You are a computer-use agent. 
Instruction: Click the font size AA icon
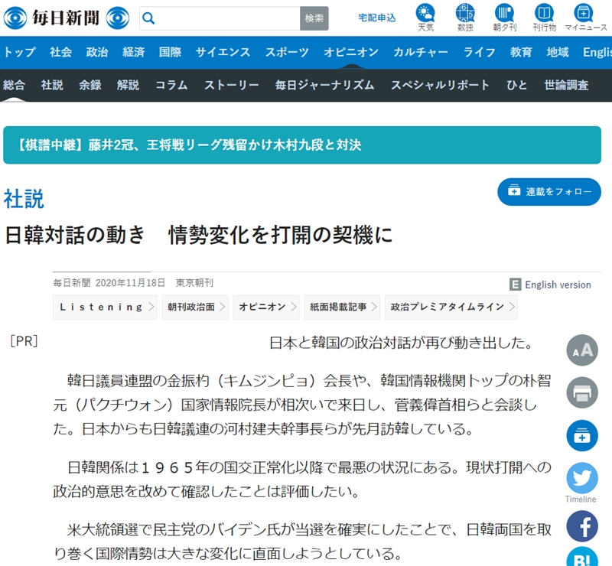pyautogui.click(x=581, y=350)
